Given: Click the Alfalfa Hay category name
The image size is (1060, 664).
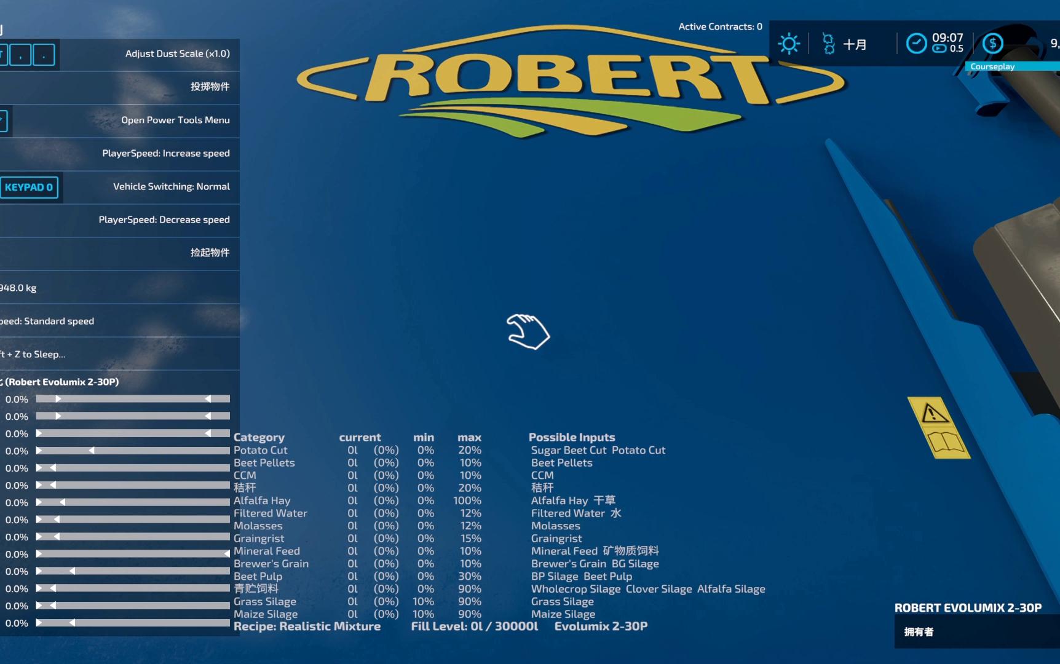Looking at the screenshot, I should [262, 500].
